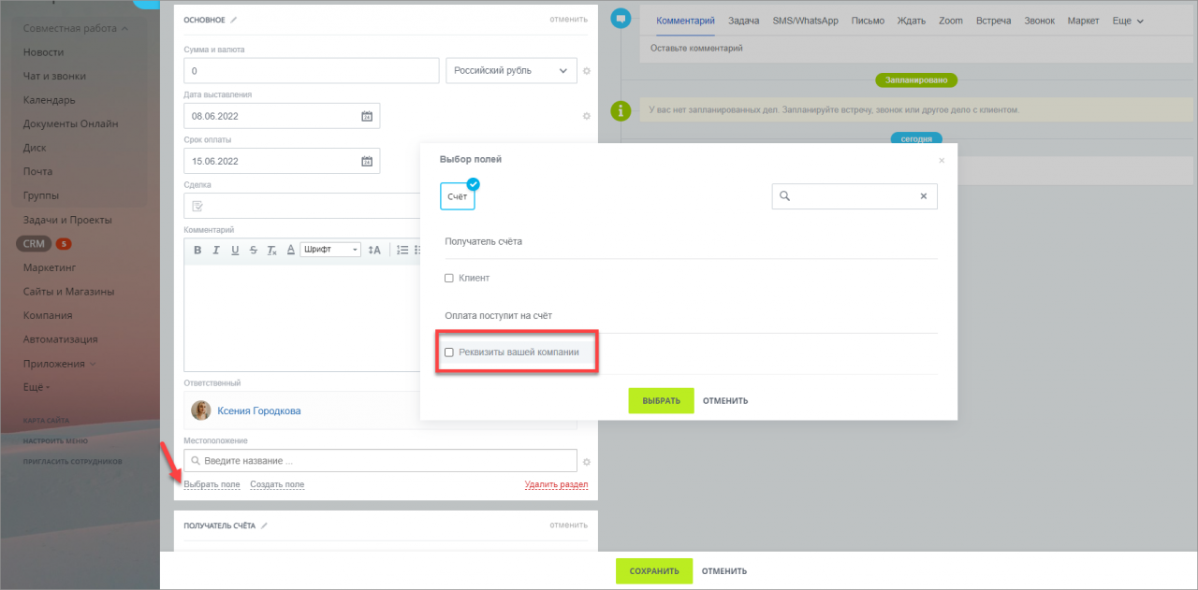This screenshot has width=1198, height=590.
Task: Open Ксения Городкова profile link
Action: tap(259, 410)
